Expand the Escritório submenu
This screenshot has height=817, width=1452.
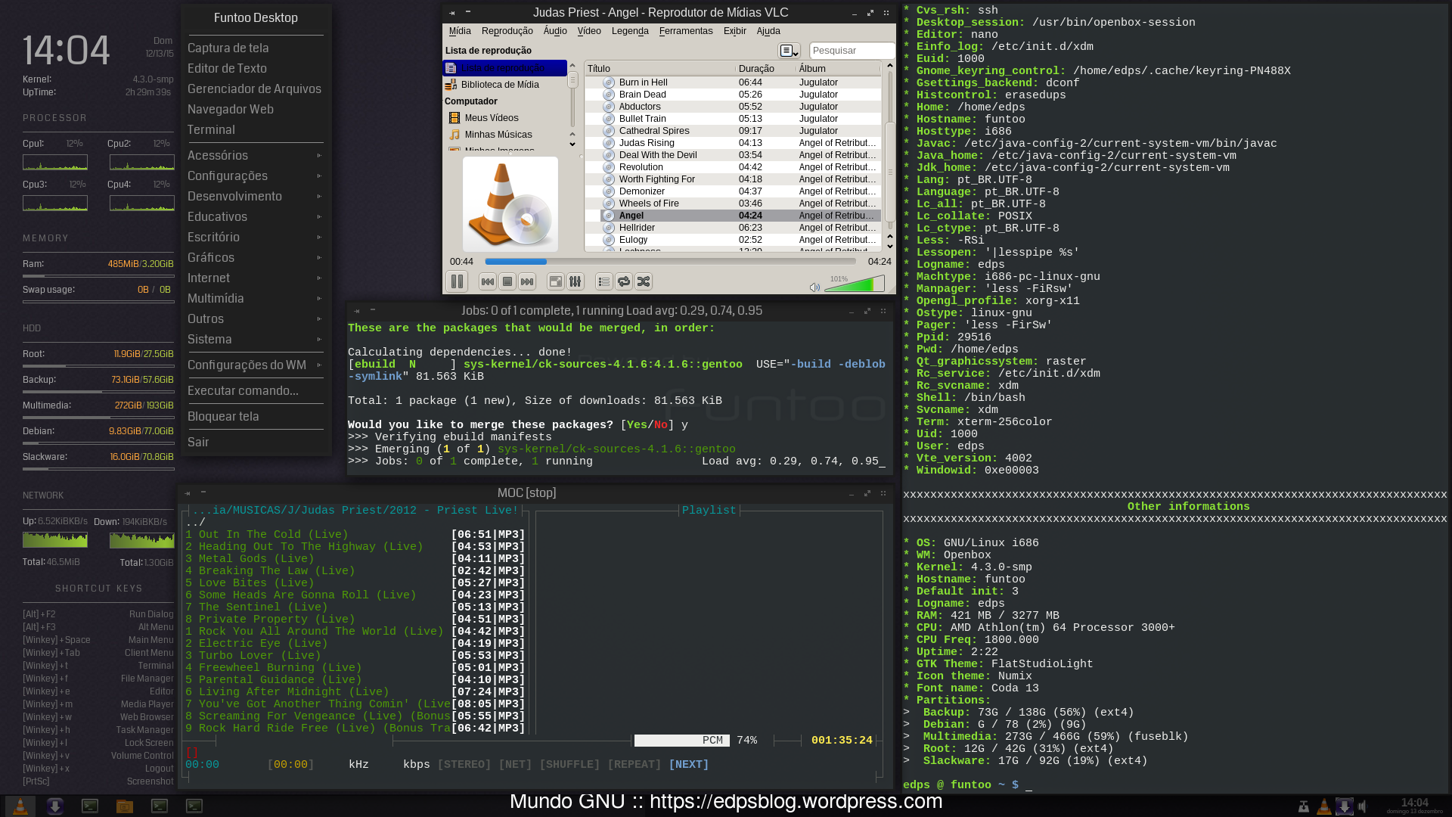[x=255, y=237]
